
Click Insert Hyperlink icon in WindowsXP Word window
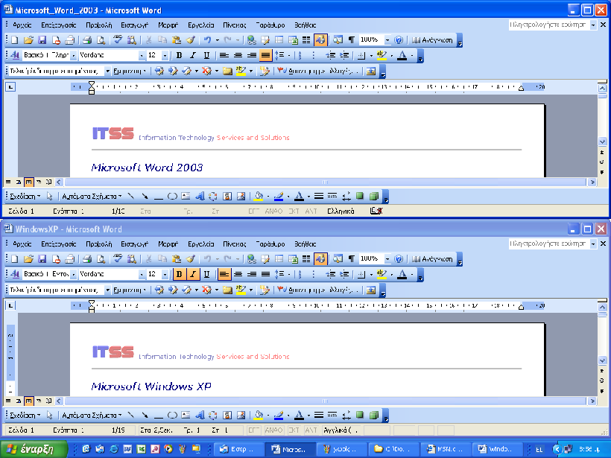(252, 259)
